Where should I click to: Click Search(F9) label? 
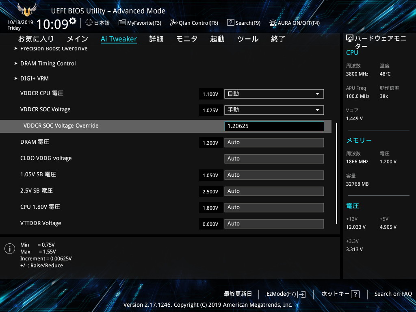[248, 23]
